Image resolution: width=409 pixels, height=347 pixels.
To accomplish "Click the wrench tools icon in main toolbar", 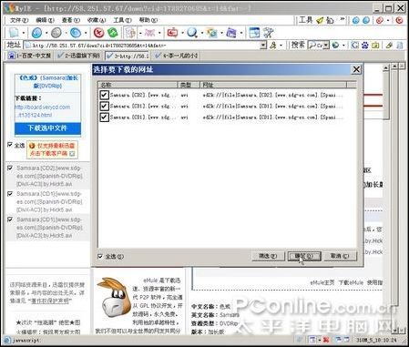I will tap(269, 33).
